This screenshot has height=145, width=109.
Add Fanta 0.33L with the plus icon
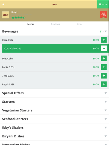pos(104,67)
